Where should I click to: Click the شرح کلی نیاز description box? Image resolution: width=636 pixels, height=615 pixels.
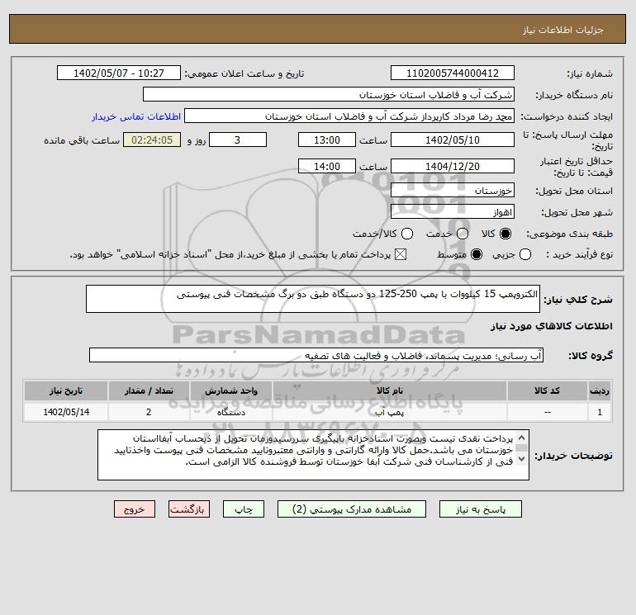[313, 299]
